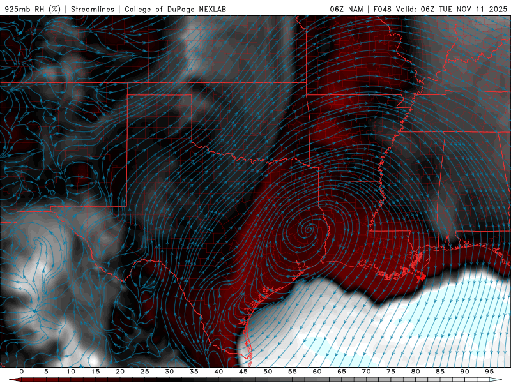Click the '65' colorbar tick label
The height and width of the screenshot is (383, 511).
[342, 372]
